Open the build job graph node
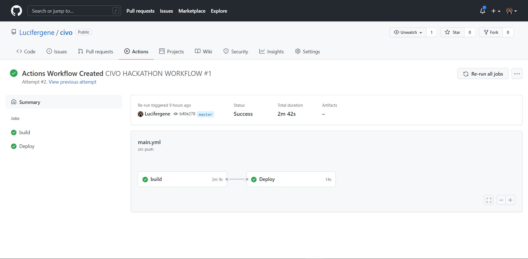The width and height of the screenshot is (528, 259). pos(182,179)
